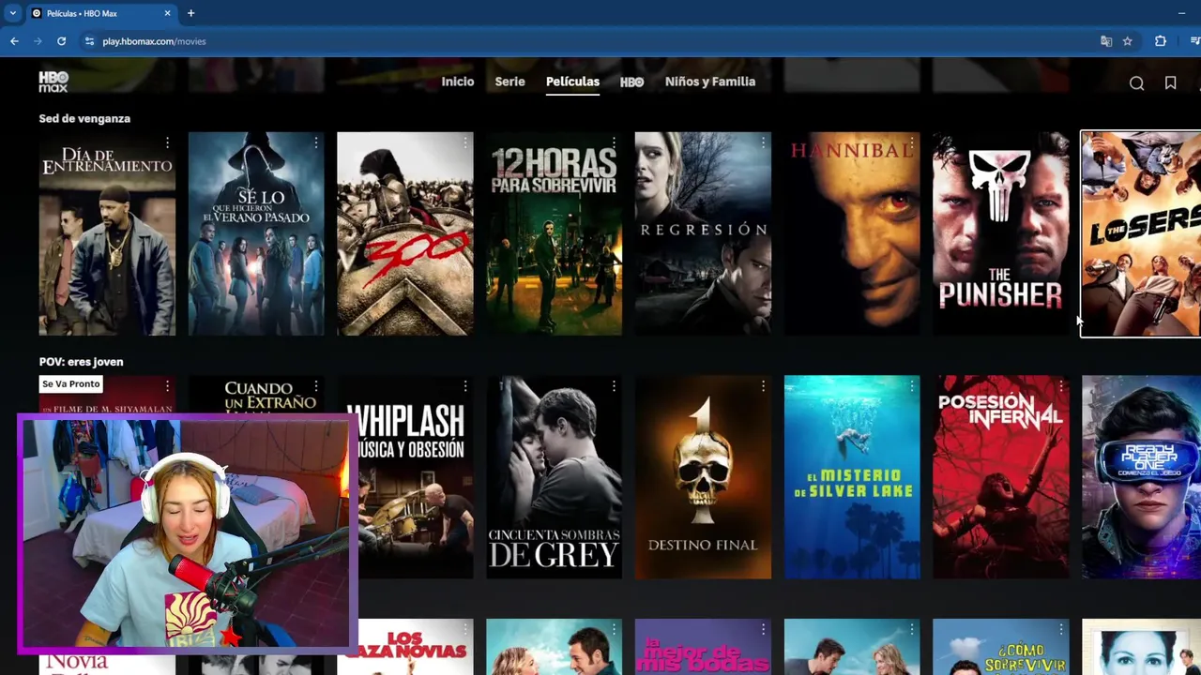Open the Ready Player One poster

1141,477
